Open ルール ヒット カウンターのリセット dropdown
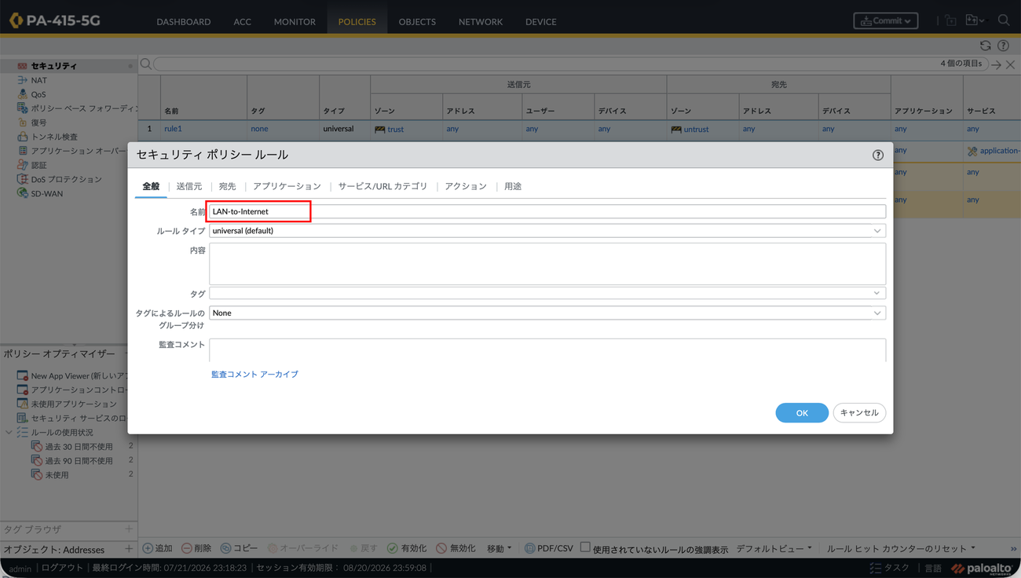Viewport: 1021px width, 578px height. pyautogui.click(x=901, y=548)
